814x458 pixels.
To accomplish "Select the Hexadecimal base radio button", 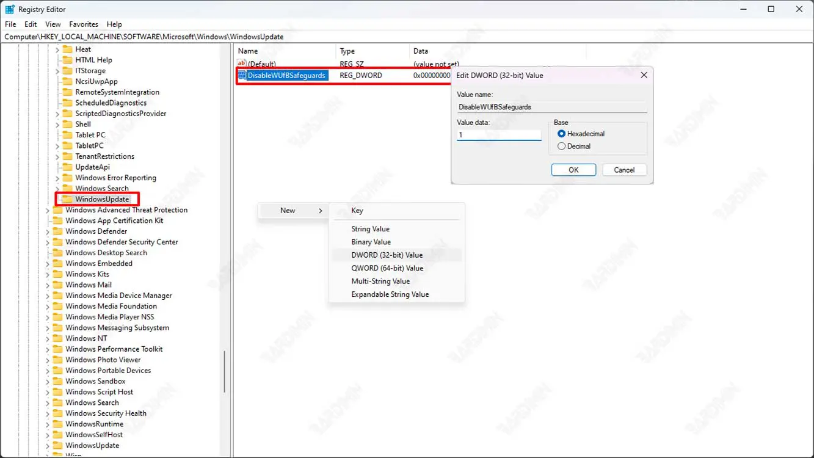I will tap(561, 134).
